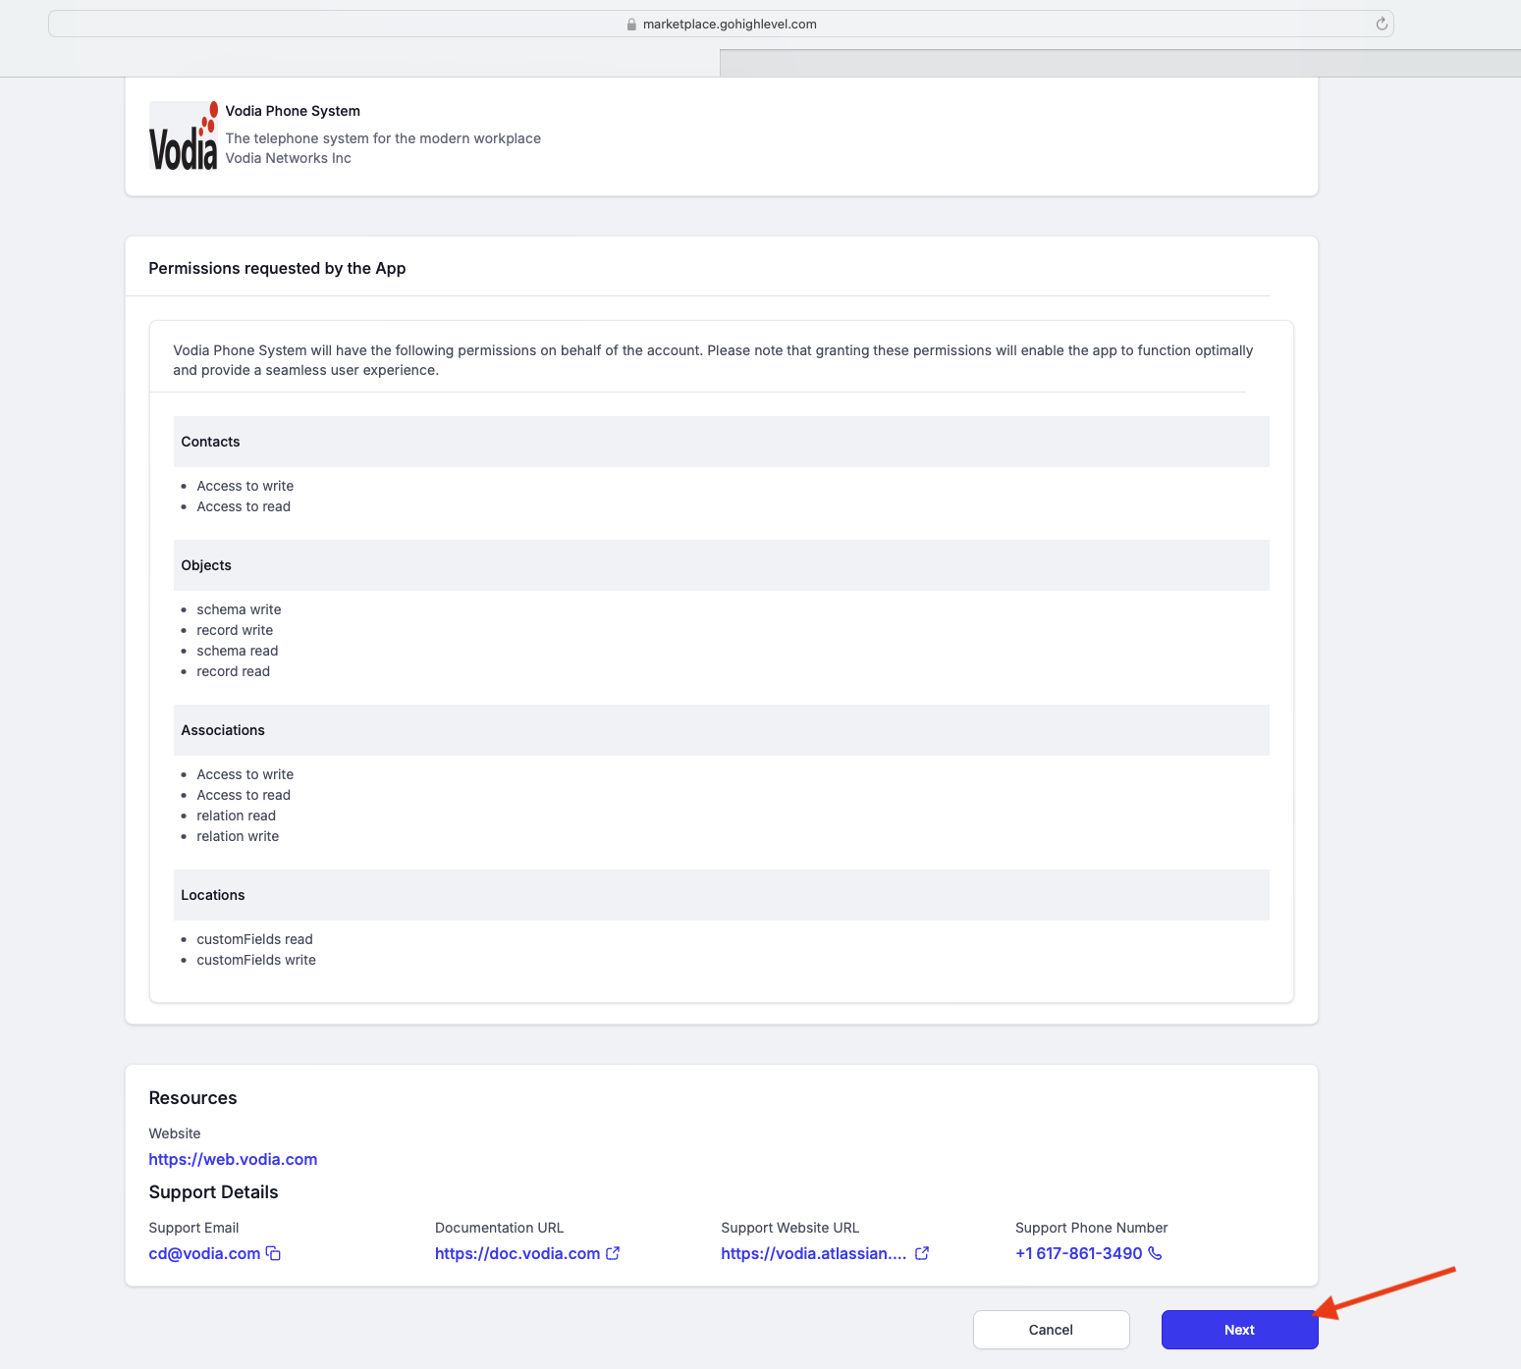Click 'Access to write' under Associations
This screenshot has width=1521, height=1369.
point(244,774)
